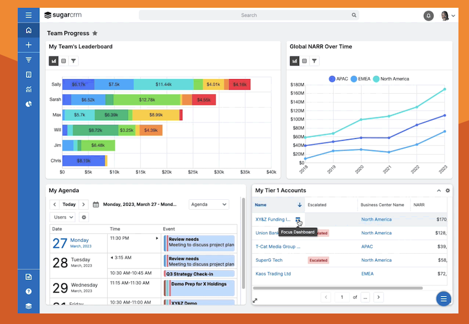Open the Agenda view dropdown
Image resolution: width=469 pixels, height=324 pixels.
click(208, 204)
